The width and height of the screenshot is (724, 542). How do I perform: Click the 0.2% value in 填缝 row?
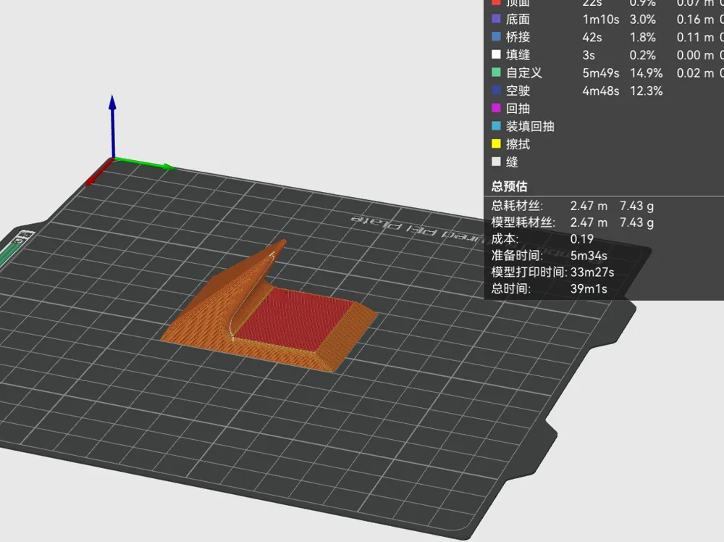(x=642, y=55)
